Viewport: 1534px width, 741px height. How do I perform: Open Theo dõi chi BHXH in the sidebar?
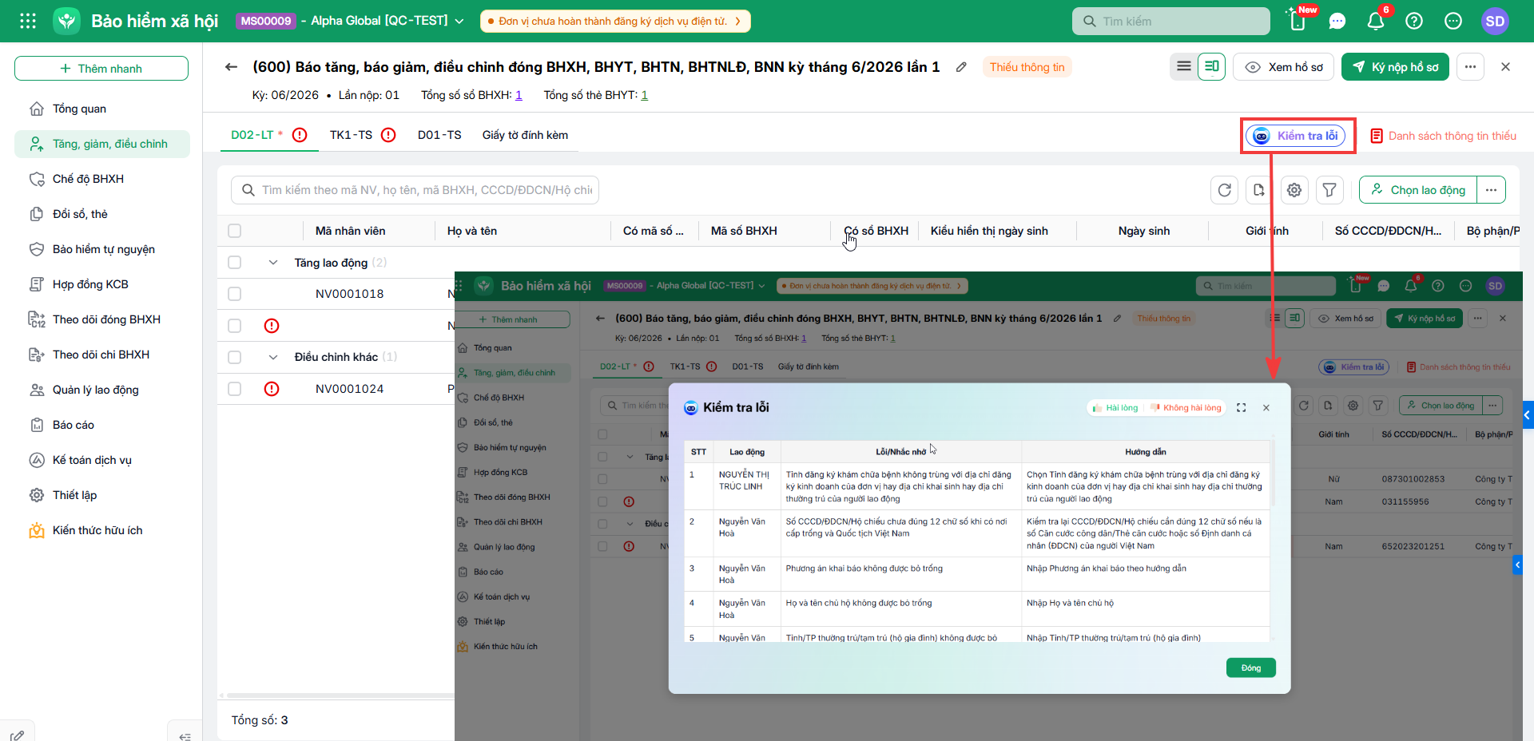pyautogui.click(x=102, y=355)
